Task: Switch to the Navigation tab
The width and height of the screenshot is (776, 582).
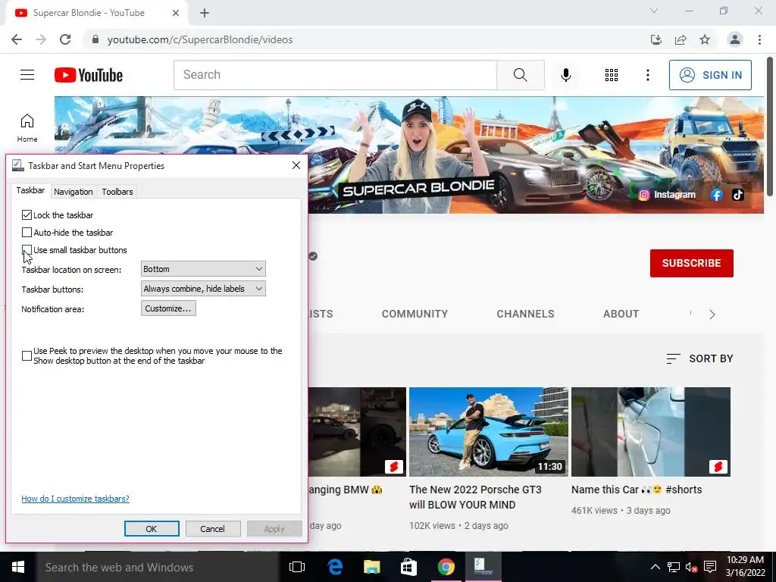Action: (74, 192)
